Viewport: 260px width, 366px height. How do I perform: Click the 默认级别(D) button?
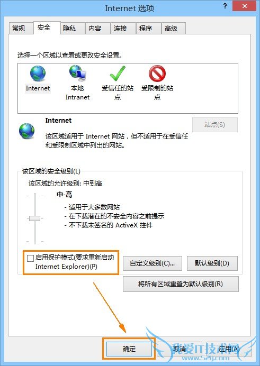coord(212,263)
